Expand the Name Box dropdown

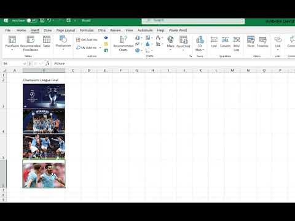pos(25,64)
